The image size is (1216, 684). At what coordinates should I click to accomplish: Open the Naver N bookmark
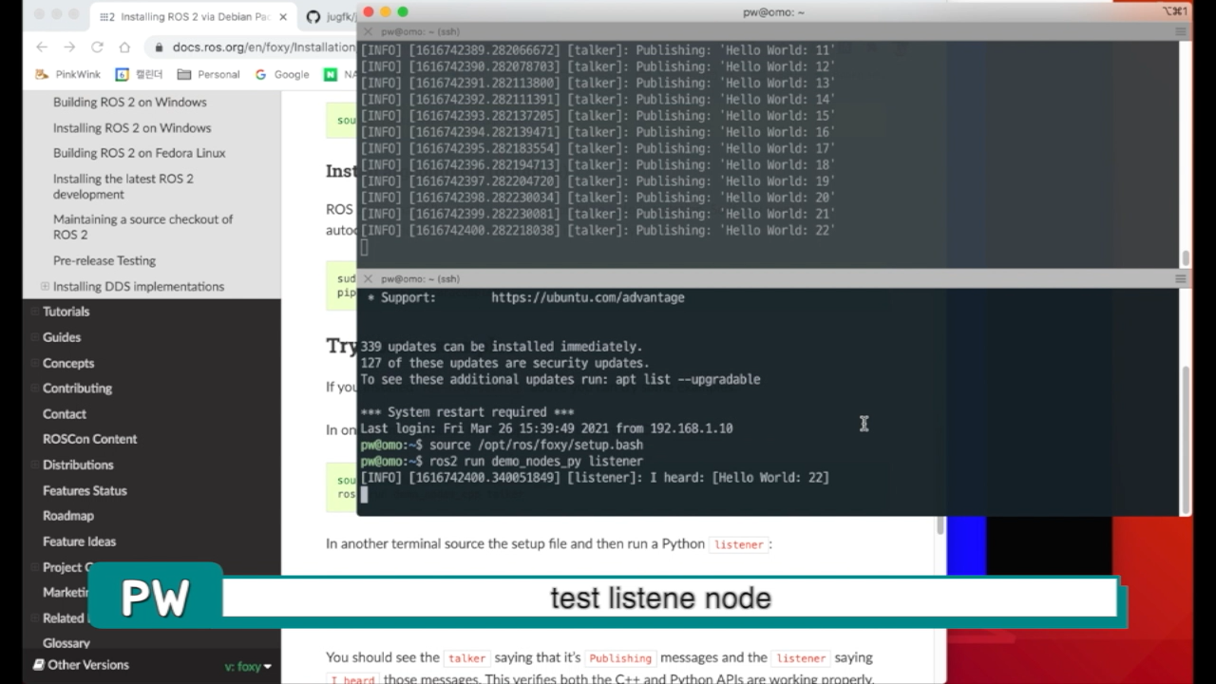(340, 74)
